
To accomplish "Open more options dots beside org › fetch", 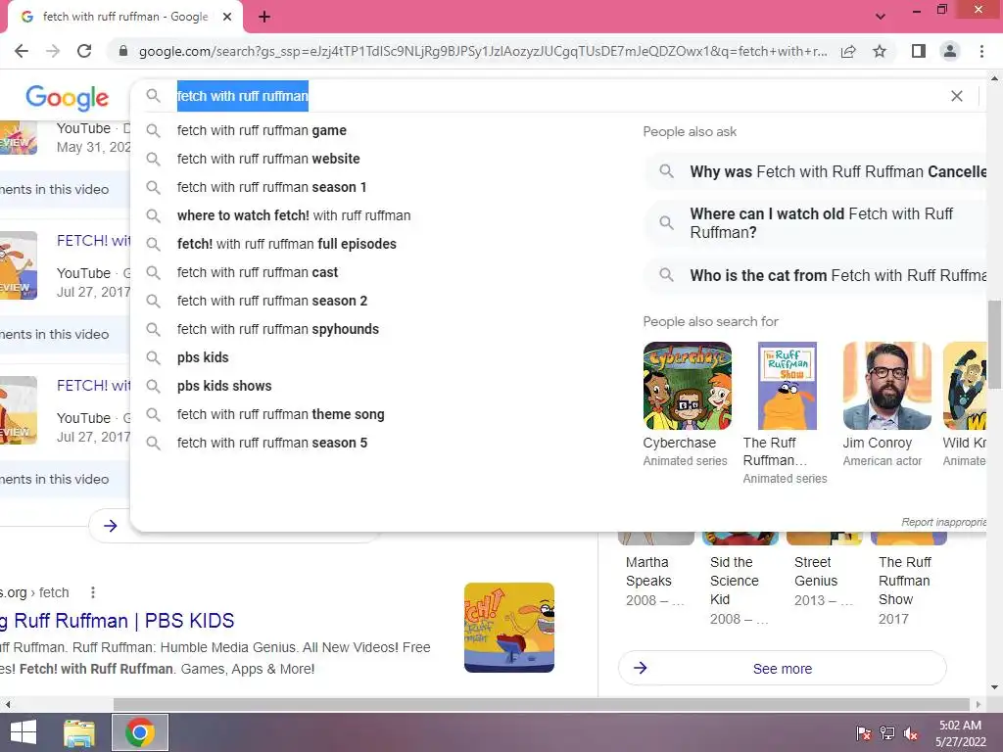I will 93,592.
